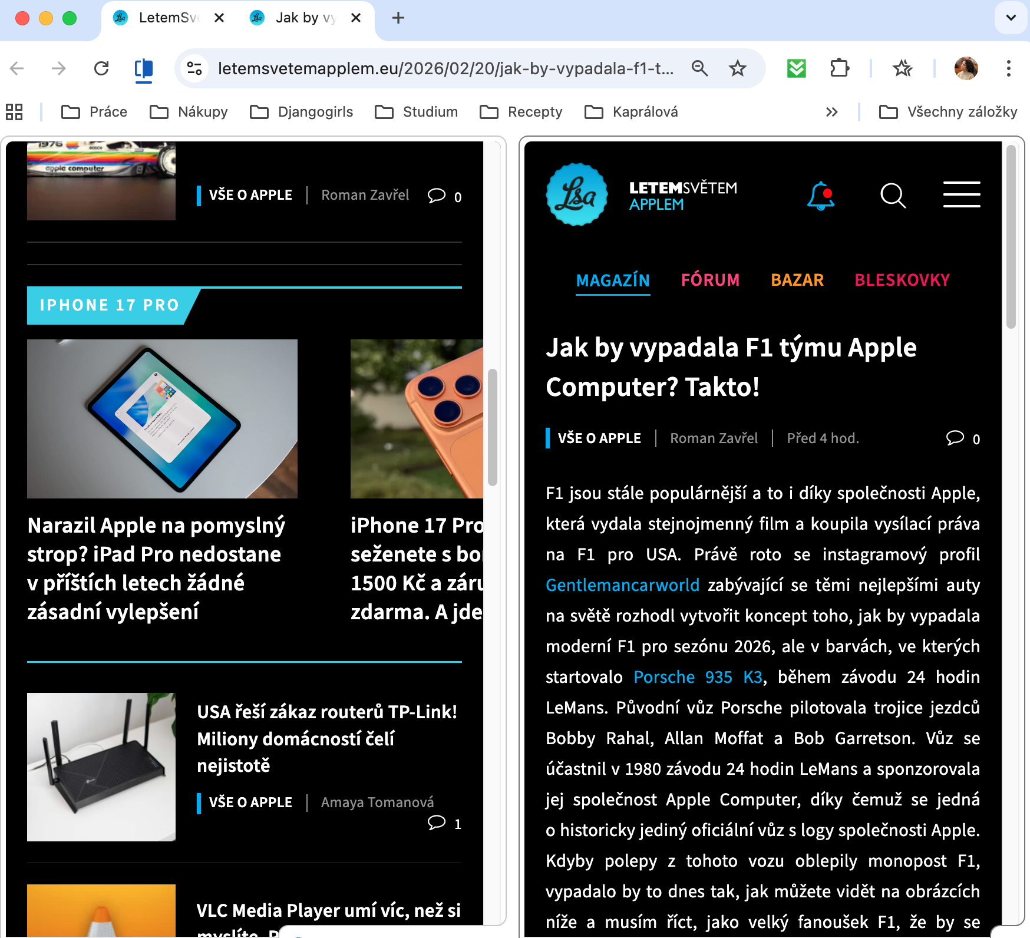The height and width of the screenshot is (938, 1030).
Task: Click author Roman Zavřel in right pane
Action: pos(714,438)
